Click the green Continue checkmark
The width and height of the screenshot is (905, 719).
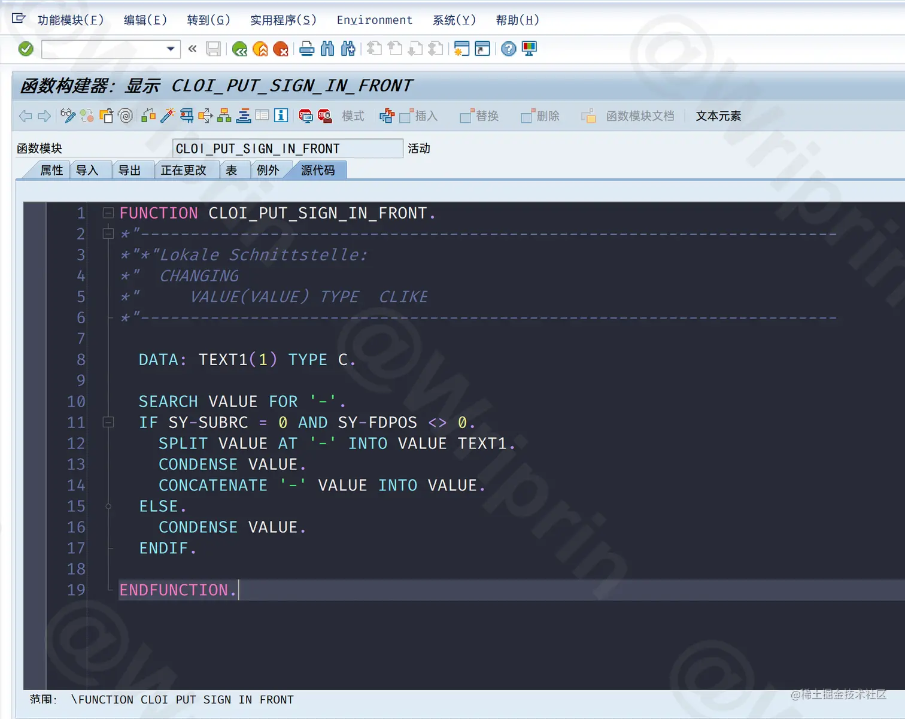point(25,49)
